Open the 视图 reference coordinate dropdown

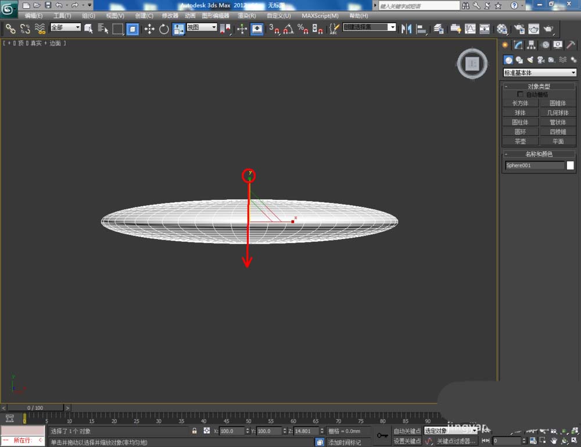(x=202, y=27)
